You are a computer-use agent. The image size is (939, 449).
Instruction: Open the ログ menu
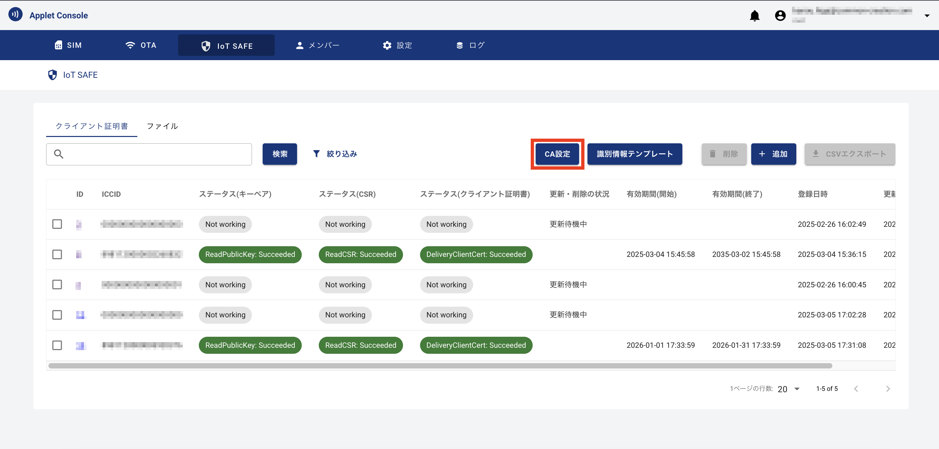coord(470,45)
